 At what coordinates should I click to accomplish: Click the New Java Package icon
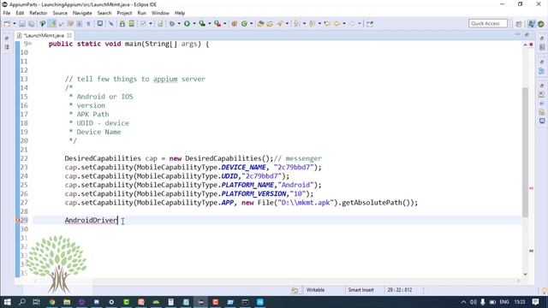pyautogui.click(x=235, y=24)
